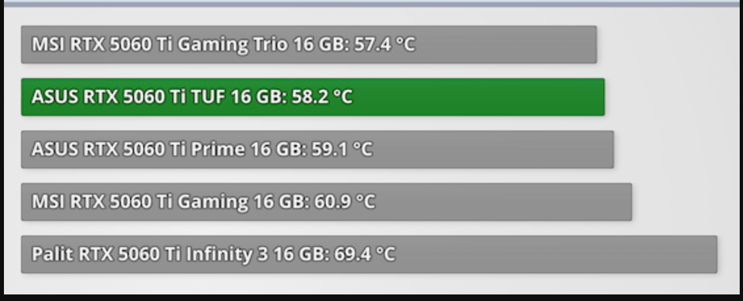Click the 57.4 °C temperature value
Screen dimensions: 743x301
pyautogui.click(x=385, y=45)
